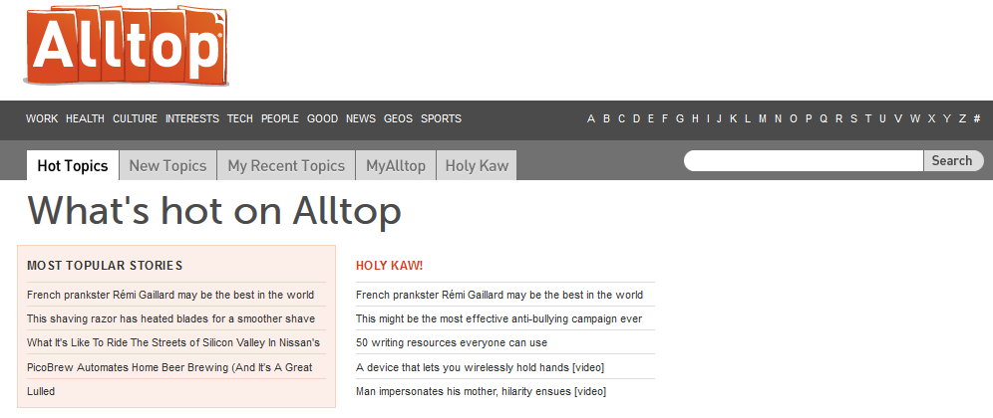Browse topics starting with letter C
The height and width of the screenshot is (418, 993).
[x=621, y=118]
